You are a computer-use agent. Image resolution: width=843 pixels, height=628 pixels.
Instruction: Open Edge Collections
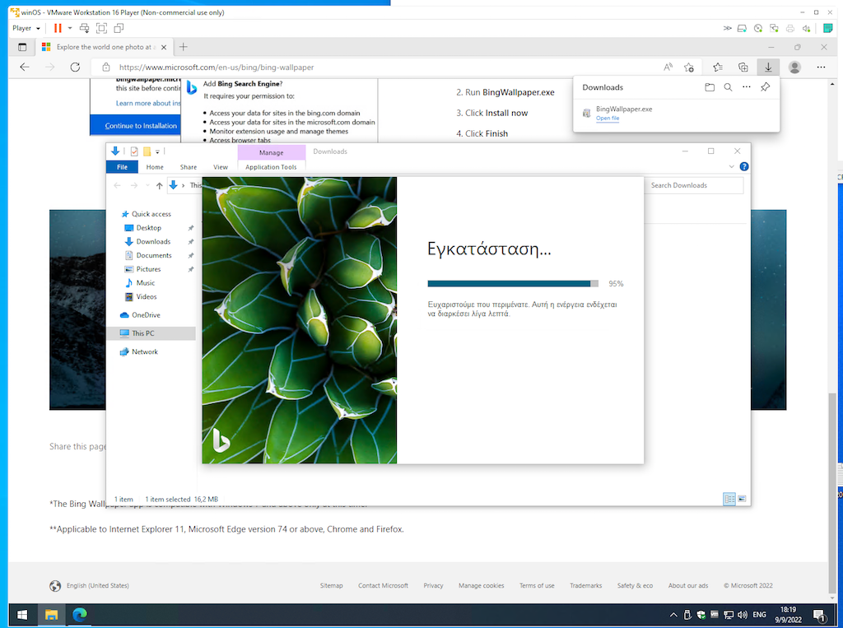coord(743,67)
